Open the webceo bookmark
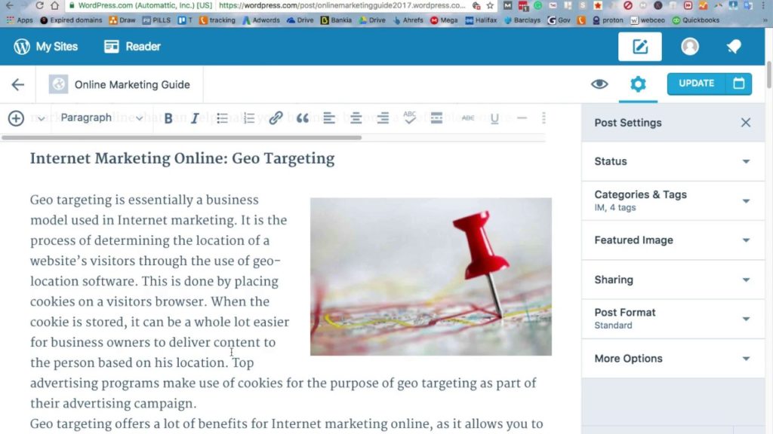This screenshot has height=434, width=773. [x=648, y=20]
